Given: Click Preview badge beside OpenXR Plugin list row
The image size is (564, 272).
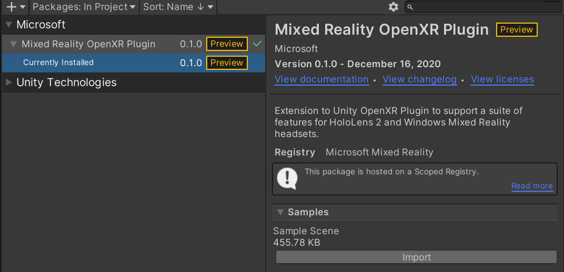Looking at the screenshot, I should (x=227, y=44).
